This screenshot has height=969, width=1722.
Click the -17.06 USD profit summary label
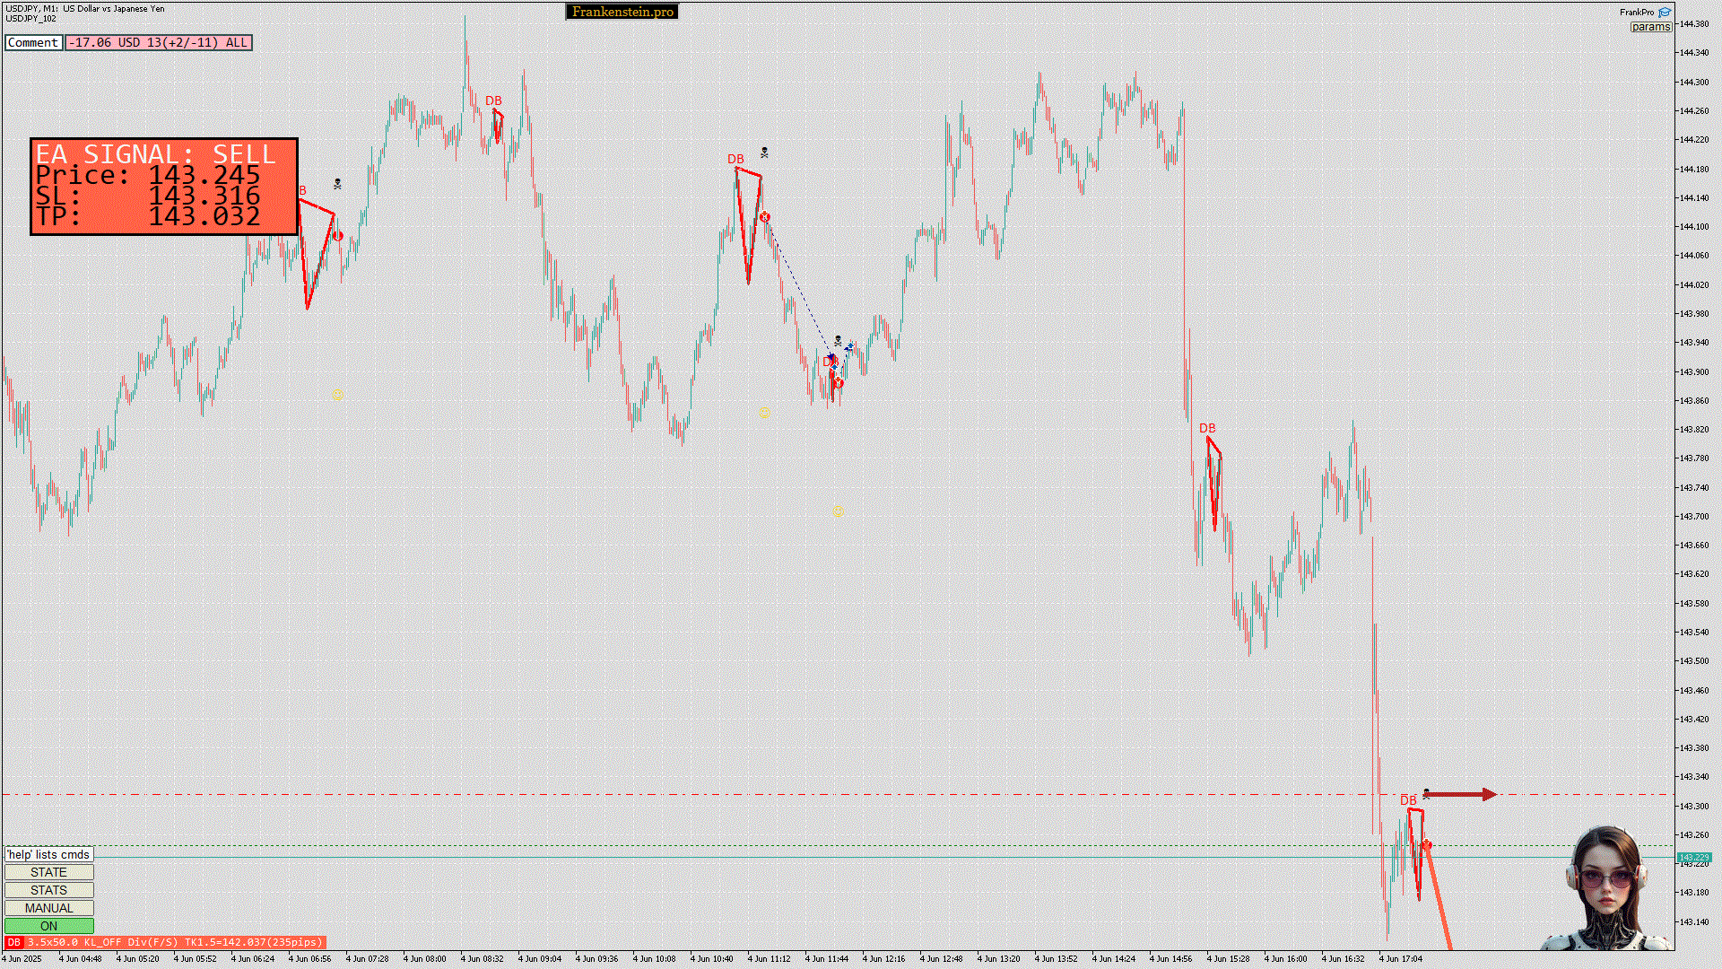pos(158,42)
